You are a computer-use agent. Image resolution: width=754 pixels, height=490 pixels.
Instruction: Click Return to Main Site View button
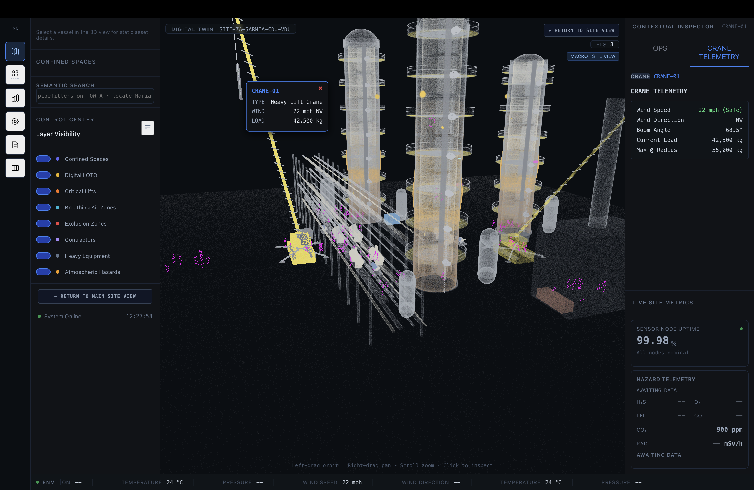click(95, 296)
